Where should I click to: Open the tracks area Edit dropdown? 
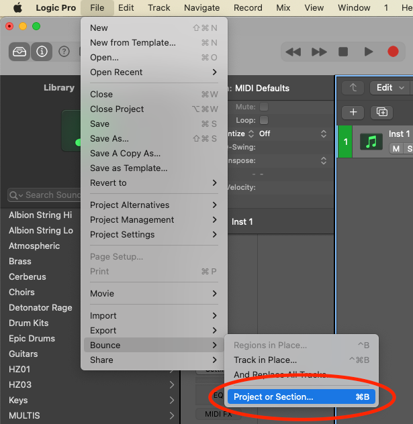click(x=389, y=88)
